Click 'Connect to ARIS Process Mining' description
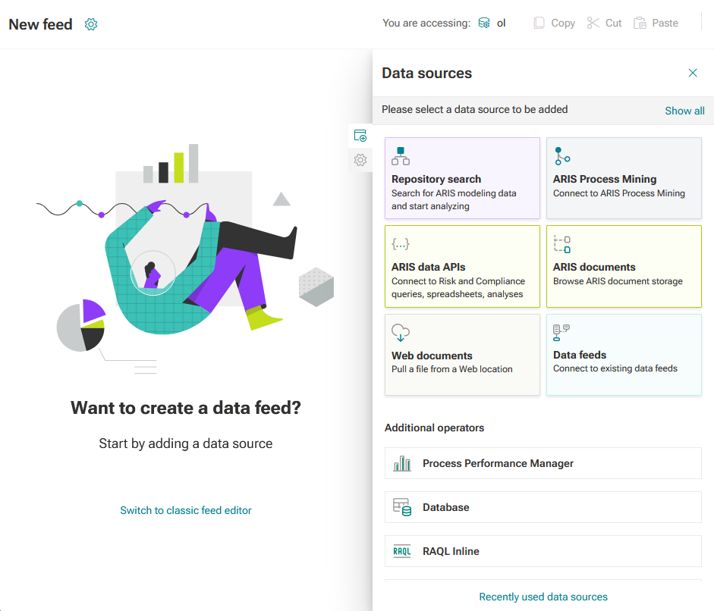714x611 pixels. click(x=619, y=193)
